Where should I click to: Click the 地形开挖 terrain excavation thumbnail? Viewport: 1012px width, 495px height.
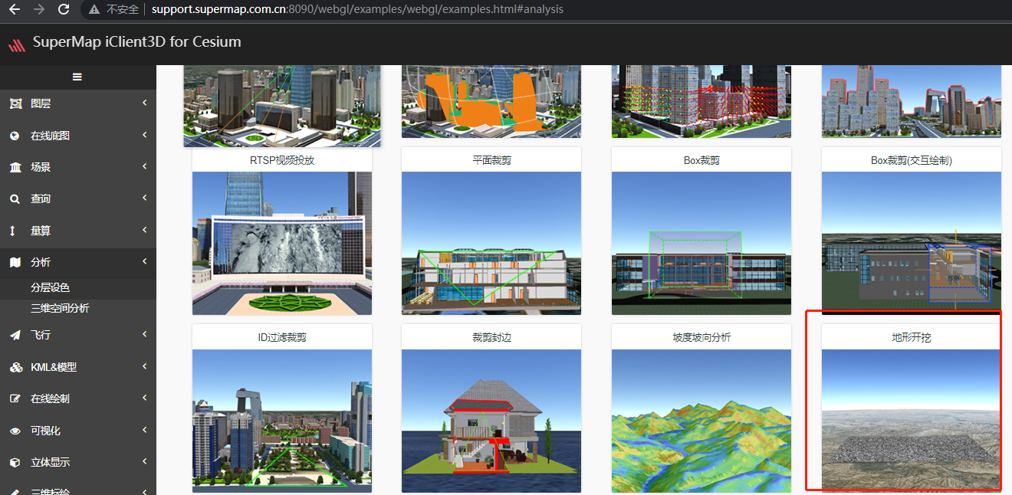pos(912,420)
